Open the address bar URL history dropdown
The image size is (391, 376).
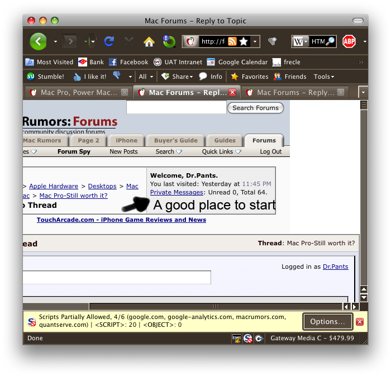click(255, 41)
